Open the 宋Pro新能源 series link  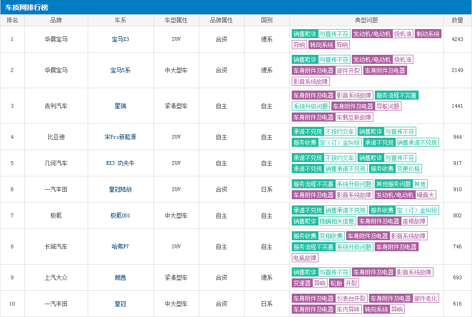(x=120, y=137)
